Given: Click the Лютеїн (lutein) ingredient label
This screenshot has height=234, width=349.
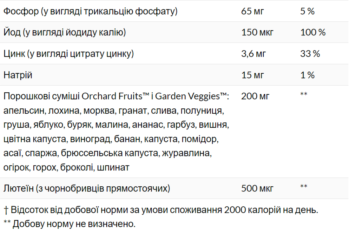Looking at the screenshot, I should point(87,188).
